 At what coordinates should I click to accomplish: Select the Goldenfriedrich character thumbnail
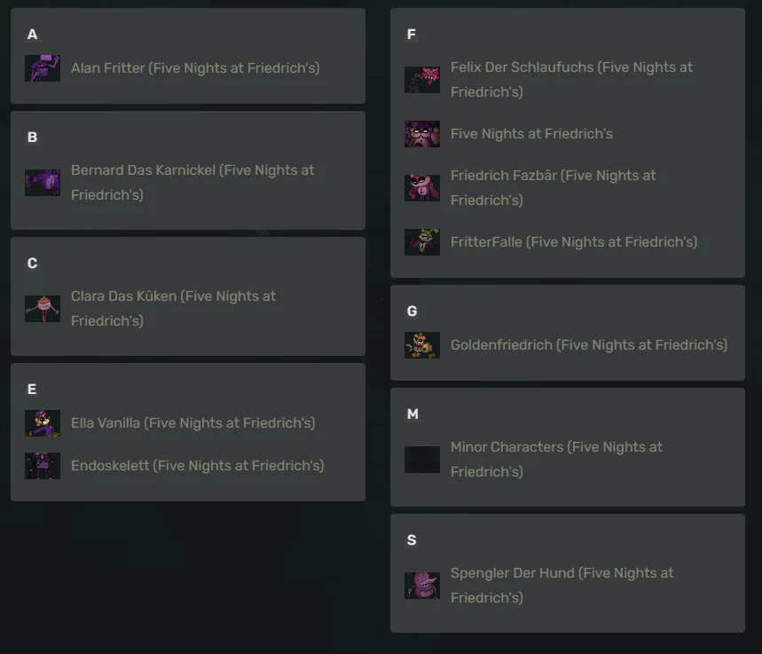[422, 345]
